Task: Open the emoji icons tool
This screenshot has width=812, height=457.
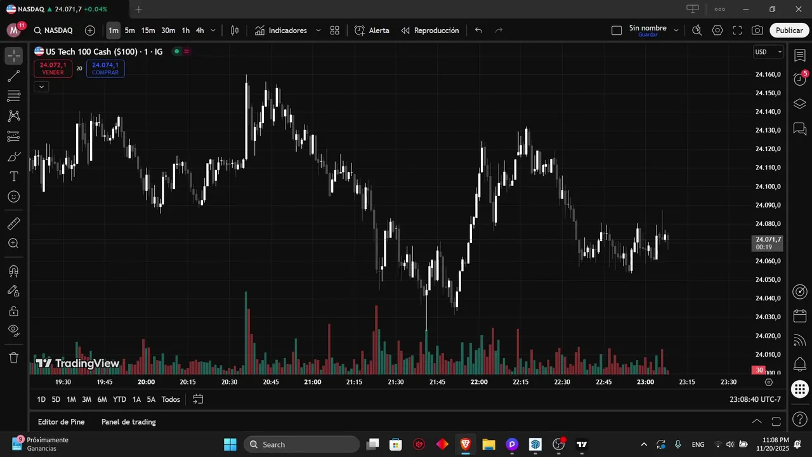Action: click(x=14, y=197)
